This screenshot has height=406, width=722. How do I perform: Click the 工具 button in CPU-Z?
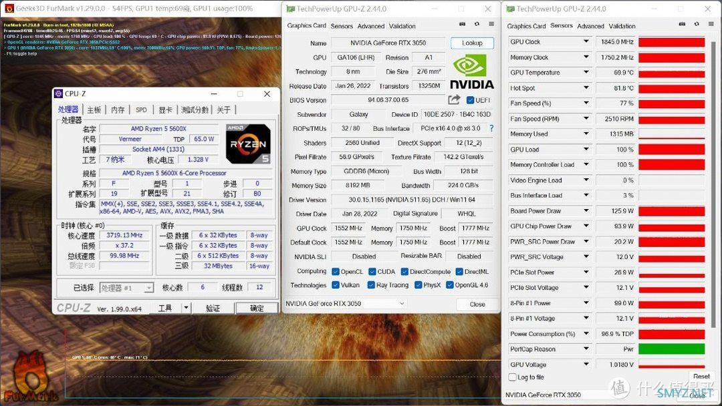(x=165, y=308)
